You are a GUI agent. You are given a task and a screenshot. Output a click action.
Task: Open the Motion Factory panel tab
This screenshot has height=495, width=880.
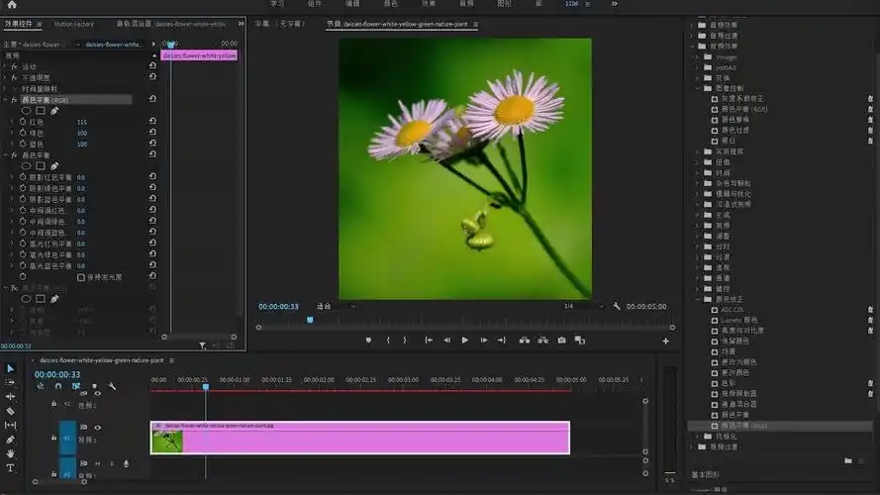pyautogui.click(x=74, y=23)
